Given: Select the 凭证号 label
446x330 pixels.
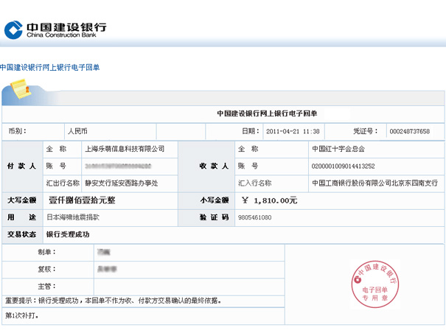Looking at the screenshot, I should [x=366, y=131].
